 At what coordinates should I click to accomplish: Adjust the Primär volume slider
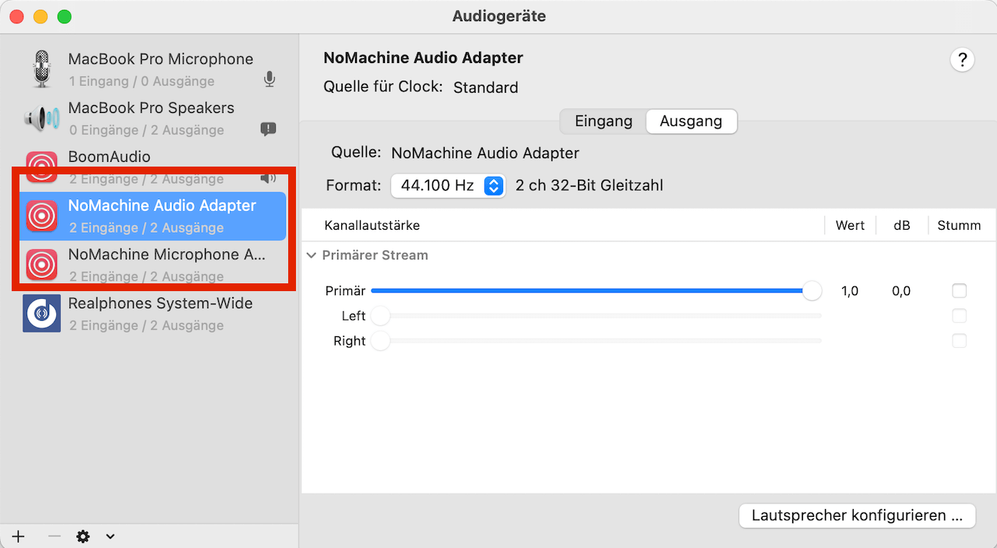coord(596,291)
